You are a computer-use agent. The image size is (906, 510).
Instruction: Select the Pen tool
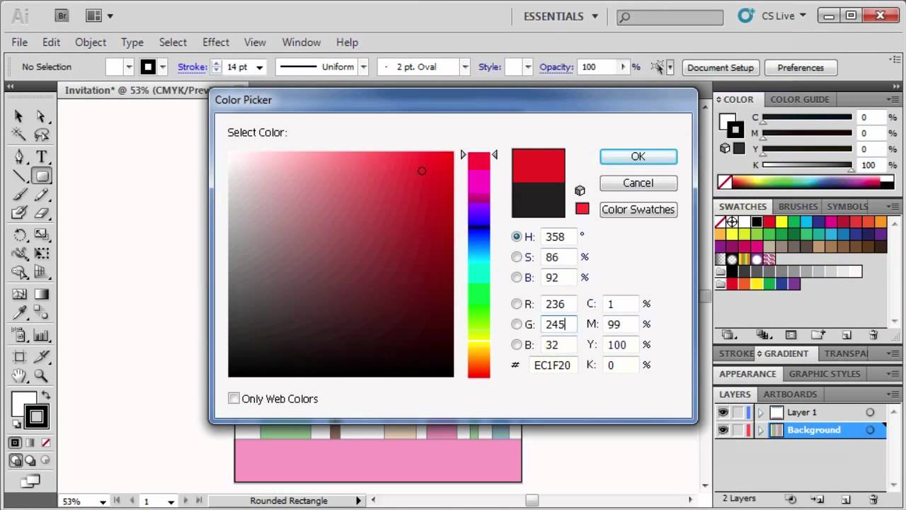(x=19, y=157)
